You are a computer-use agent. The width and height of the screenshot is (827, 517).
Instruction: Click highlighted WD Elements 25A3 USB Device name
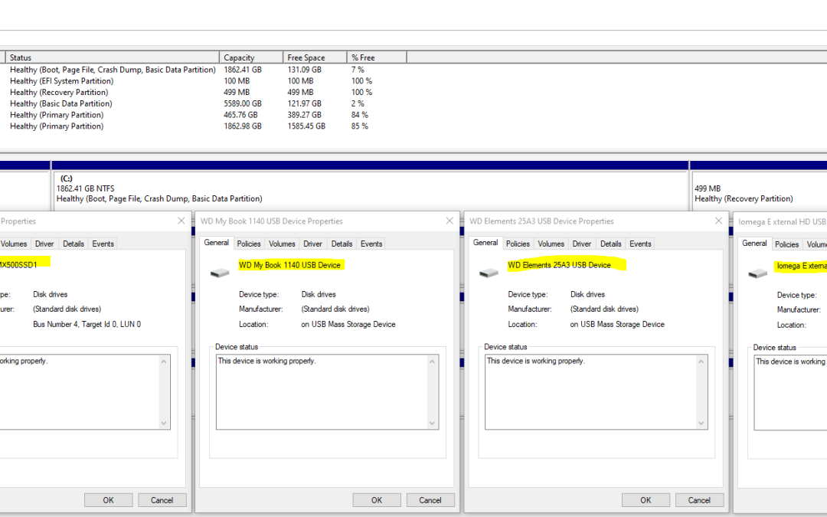pos(559,265)
